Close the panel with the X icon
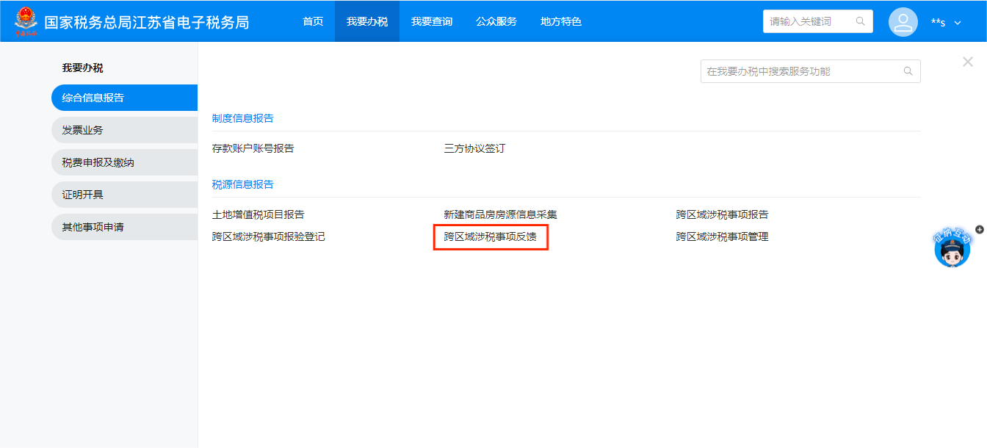The image size is (987, 448). (x=967, y=62)
